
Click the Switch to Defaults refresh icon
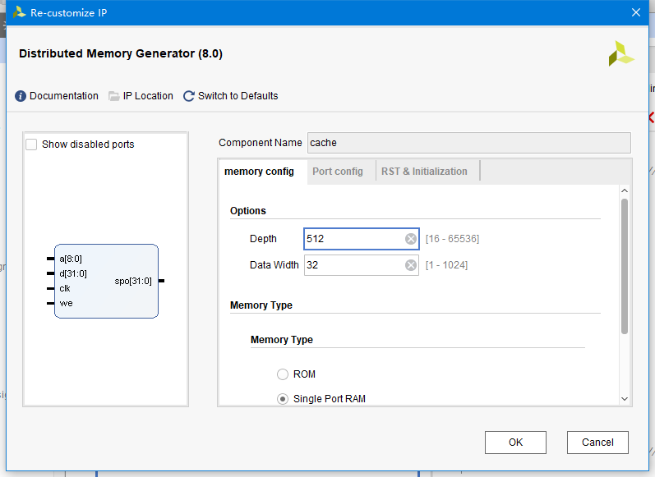click(x=189, y=96)
